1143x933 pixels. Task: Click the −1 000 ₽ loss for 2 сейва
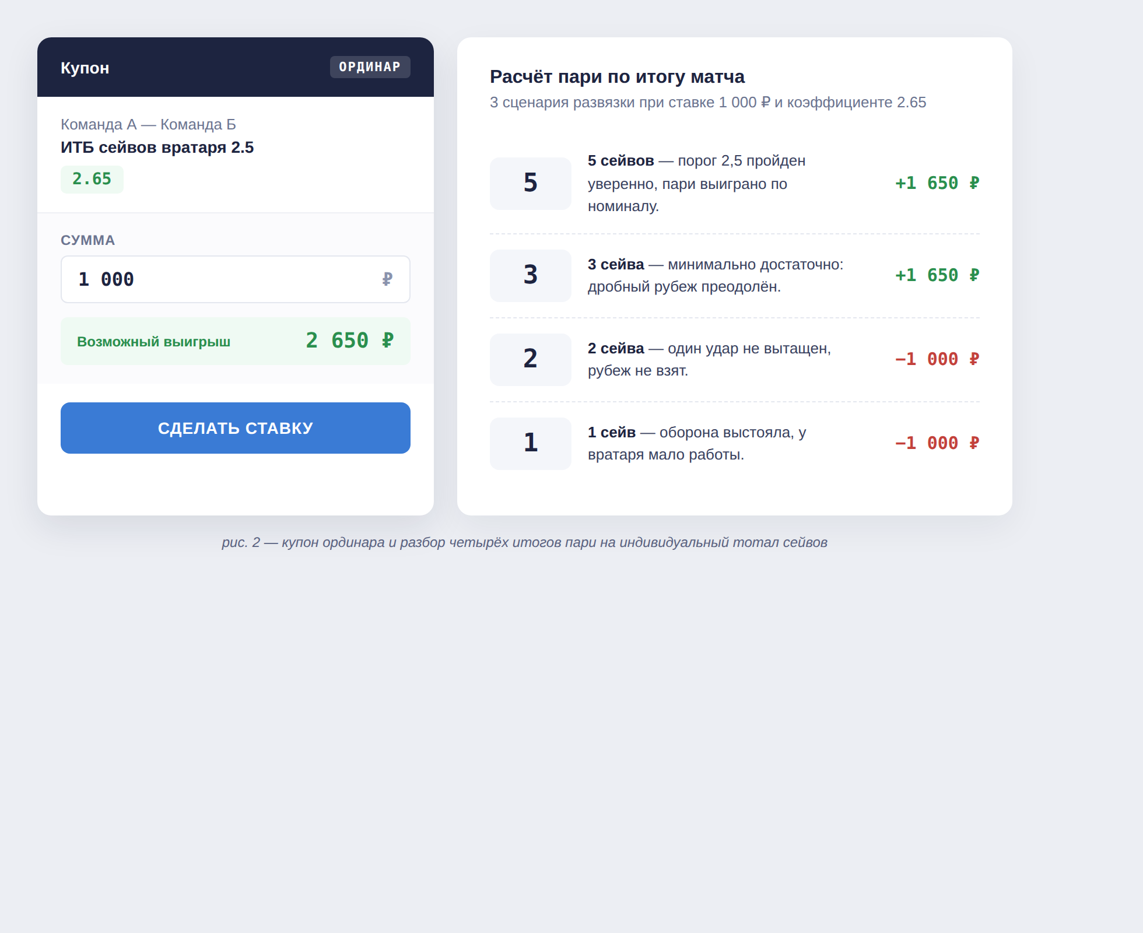[x=937, y=360]
